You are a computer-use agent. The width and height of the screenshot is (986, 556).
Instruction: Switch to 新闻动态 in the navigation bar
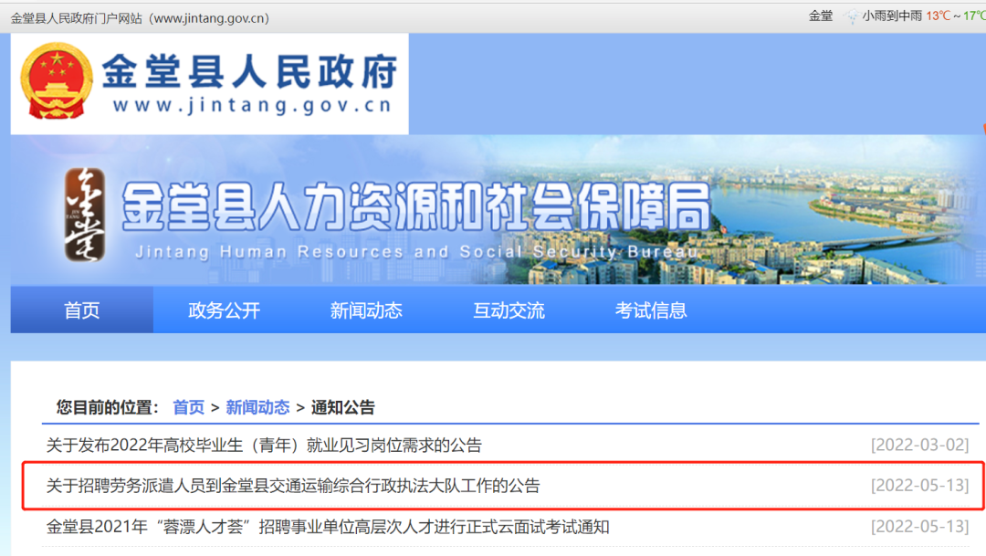[366, 310]
